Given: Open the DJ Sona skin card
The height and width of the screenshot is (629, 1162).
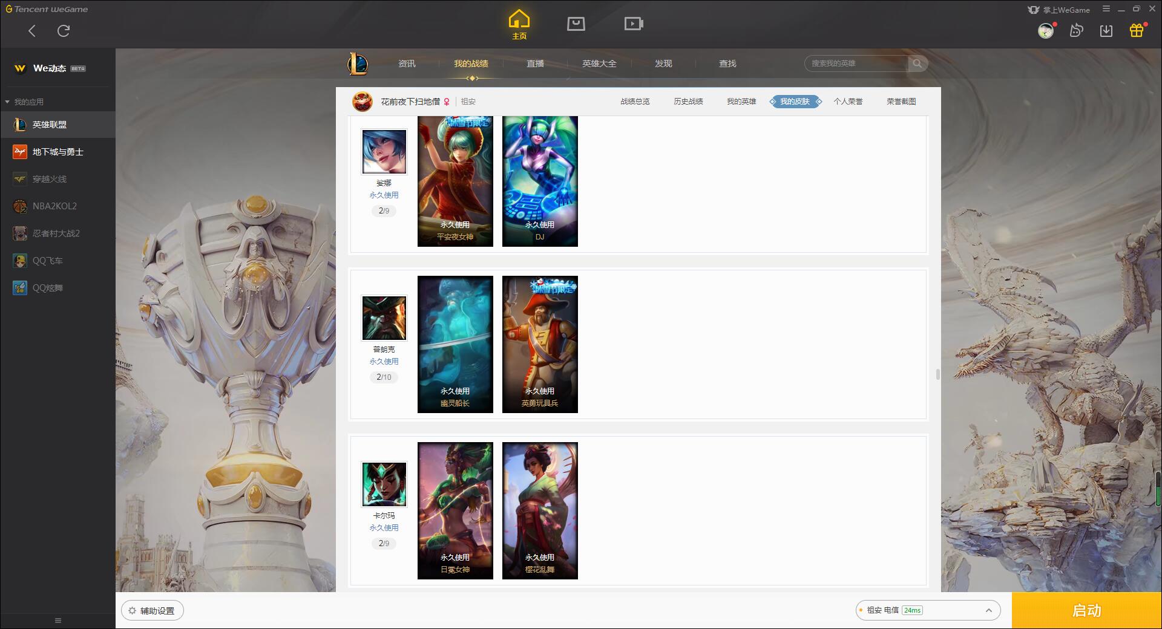Looking at the screenshot, I should pyautogui.click(x=540, y=181).
